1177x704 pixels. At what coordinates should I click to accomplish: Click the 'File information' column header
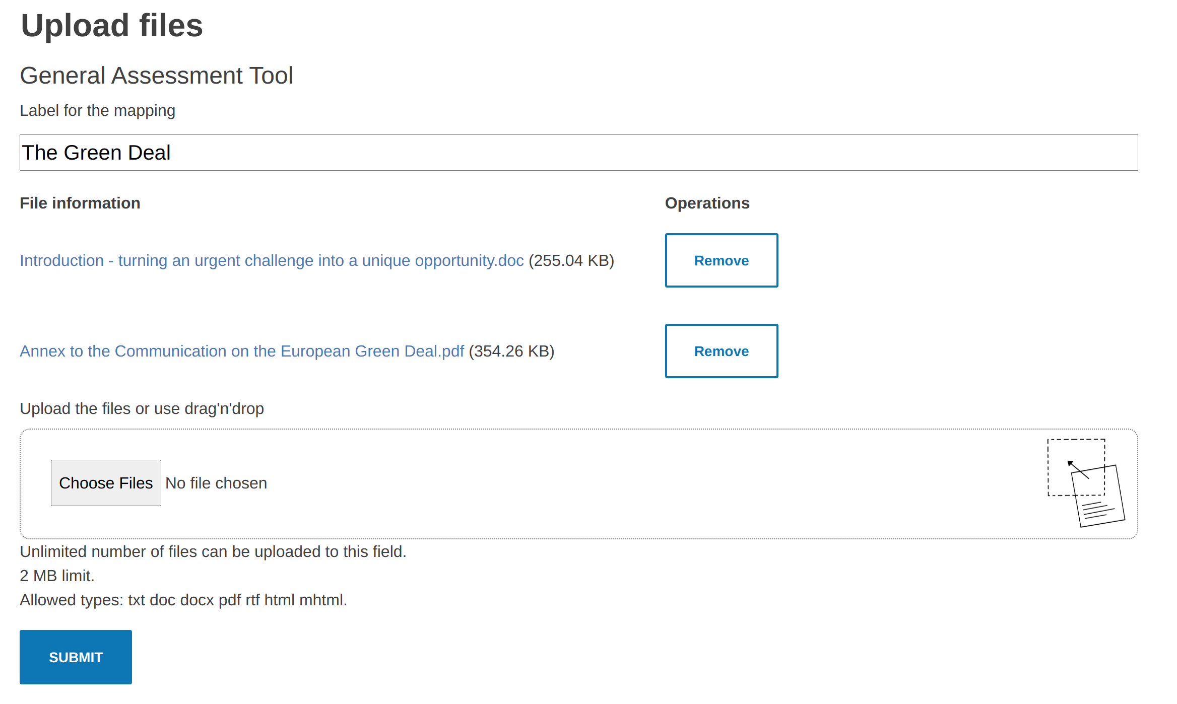click(80, 203)
